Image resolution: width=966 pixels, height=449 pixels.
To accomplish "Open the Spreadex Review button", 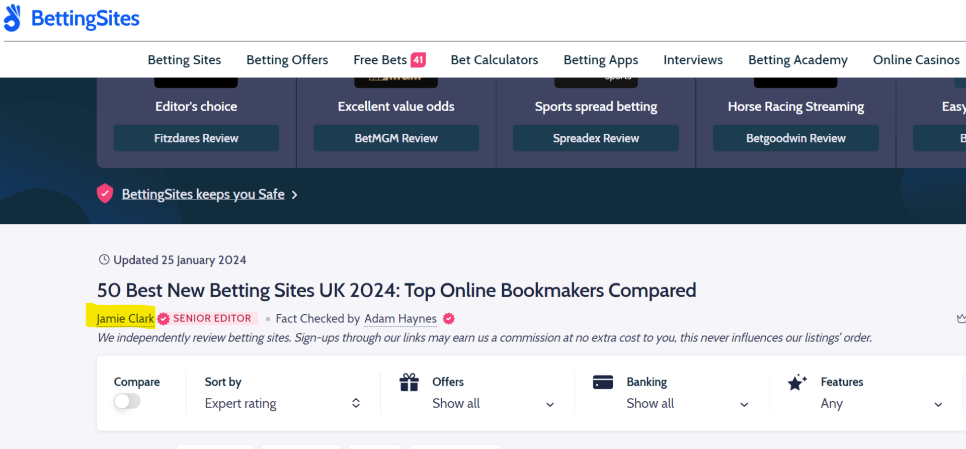I will 595,138.
